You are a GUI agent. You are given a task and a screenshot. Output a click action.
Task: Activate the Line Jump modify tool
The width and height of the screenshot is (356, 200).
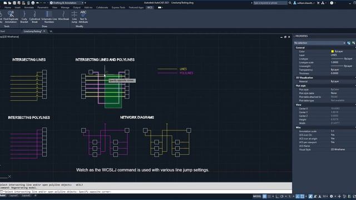(74, 17)
